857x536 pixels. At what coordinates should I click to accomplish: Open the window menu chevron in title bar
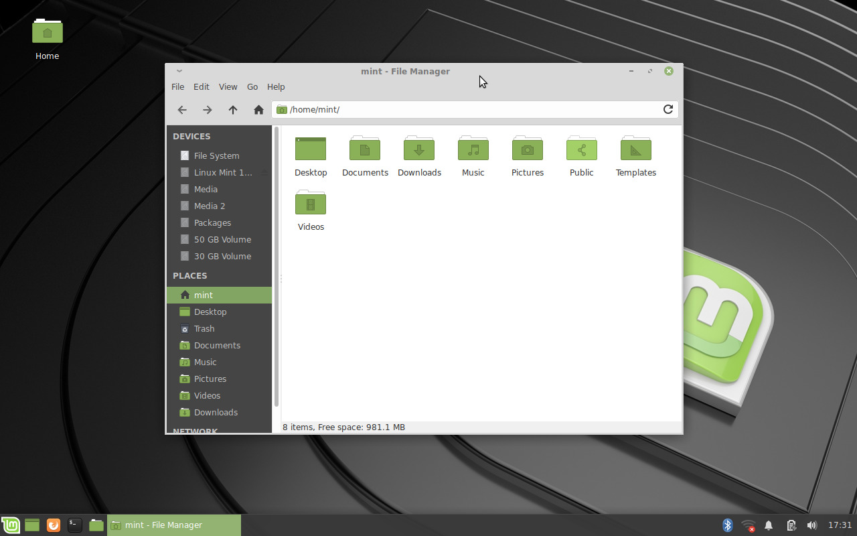point(179,71)
